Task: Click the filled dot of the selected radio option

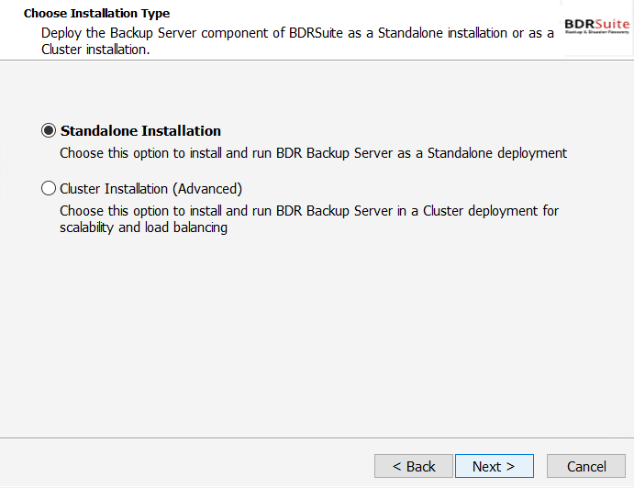Action: click(x=49, y=130)
